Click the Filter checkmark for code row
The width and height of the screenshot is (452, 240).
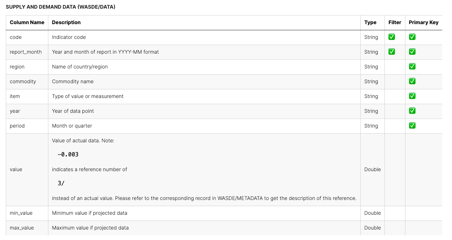coord(391,37)
